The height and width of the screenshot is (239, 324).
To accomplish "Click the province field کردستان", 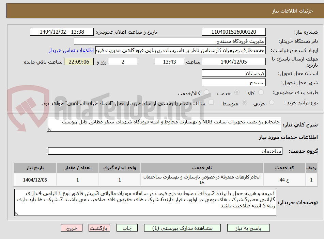I will click(x=233, y=73).
